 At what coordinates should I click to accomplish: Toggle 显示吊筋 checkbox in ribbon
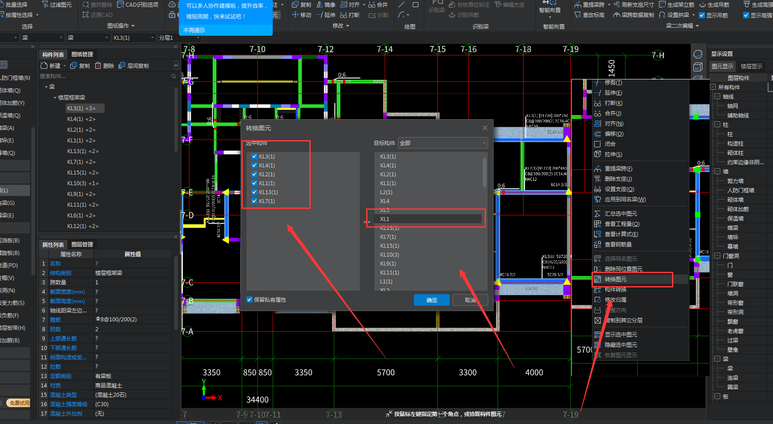click(702, 15)
